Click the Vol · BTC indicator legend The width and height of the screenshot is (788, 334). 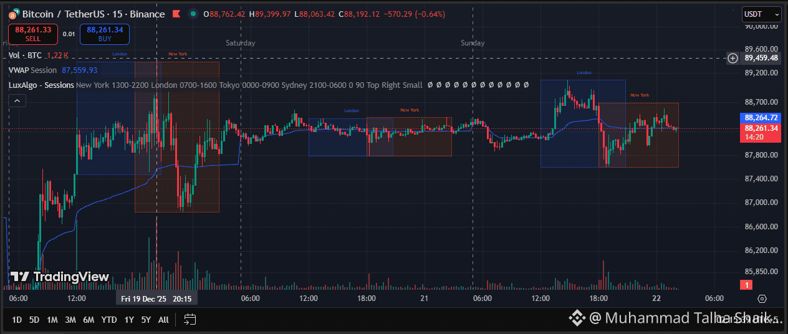coord(25,55)
